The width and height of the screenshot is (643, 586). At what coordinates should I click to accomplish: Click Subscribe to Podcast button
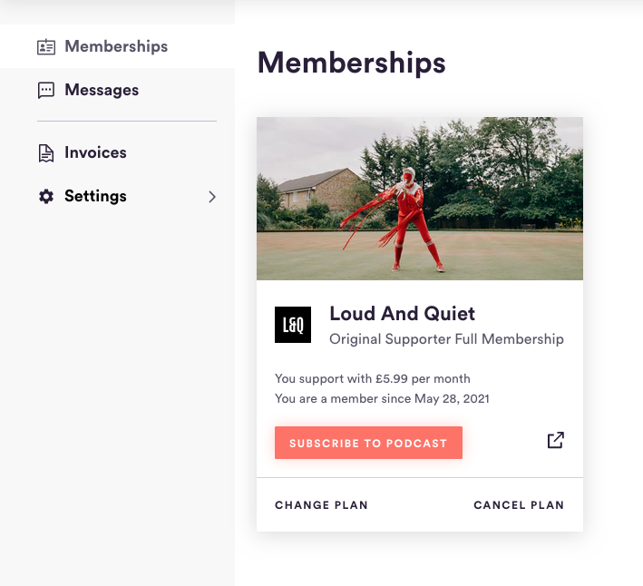tap(368, 443)
